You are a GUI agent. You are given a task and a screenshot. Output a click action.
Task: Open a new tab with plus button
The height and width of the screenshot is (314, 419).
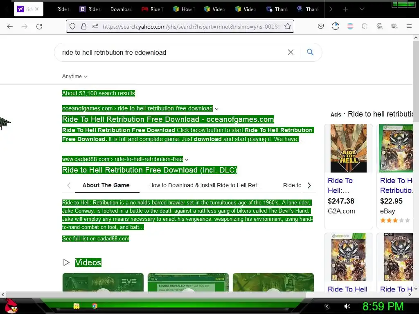coord(345,9)
